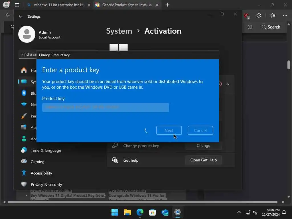Viewport: 292px width, 219px height.
Task: Click the Search button on webpage
Action: [x=271, y=27]
